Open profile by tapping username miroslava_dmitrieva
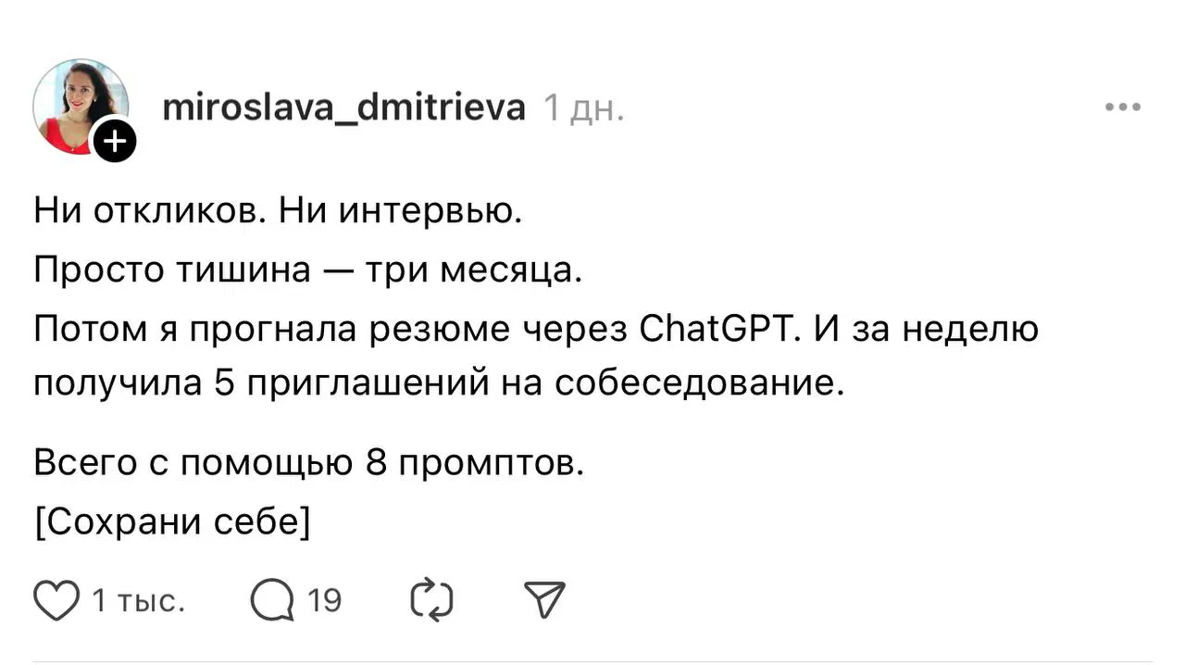The width and height of the screenshot is (1185, 665). point(344,107)
